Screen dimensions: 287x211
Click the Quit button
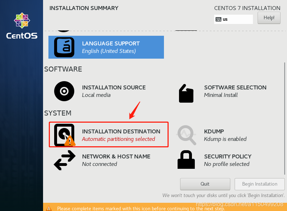(205, 184)
